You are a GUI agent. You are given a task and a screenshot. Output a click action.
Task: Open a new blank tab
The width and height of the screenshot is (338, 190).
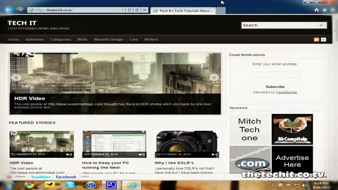click(221, 11)
